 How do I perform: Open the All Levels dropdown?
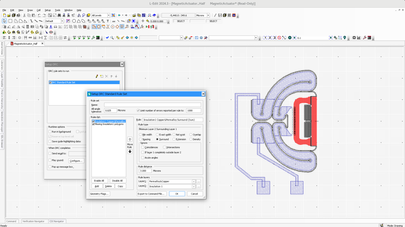coord(109,15)
